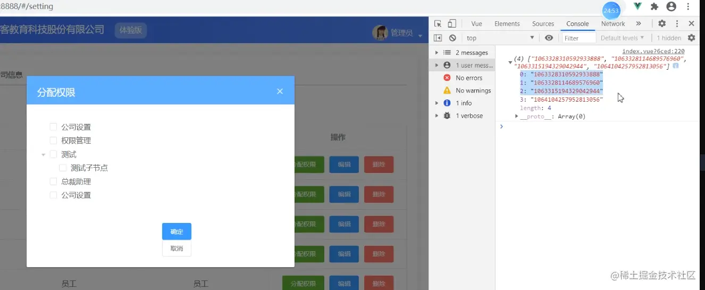Expand the 1 verbose group arrow

(437, 115)
